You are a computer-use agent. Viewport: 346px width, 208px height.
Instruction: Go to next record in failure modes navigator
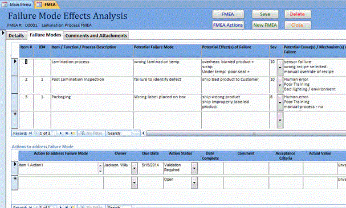[60, 133]
